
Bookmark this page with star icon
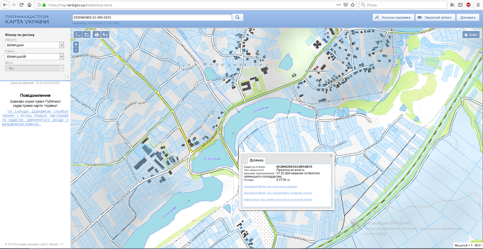(352, 5)
